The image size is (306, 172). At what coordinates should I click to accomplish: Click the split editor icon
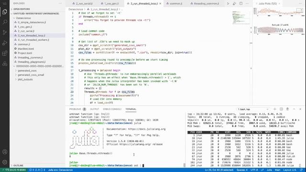(x=241, y=3)
